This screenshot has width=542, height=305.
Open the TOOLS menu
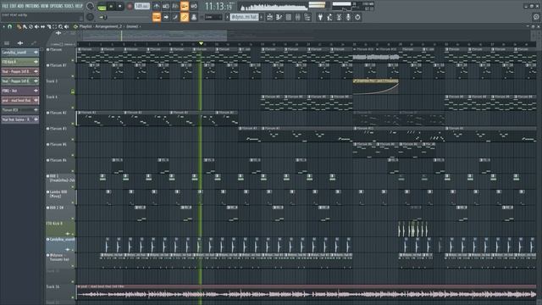pos(69,6)
